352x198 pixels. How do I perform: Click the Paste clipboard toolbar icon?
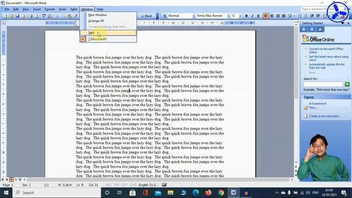[x=69, y=16]
